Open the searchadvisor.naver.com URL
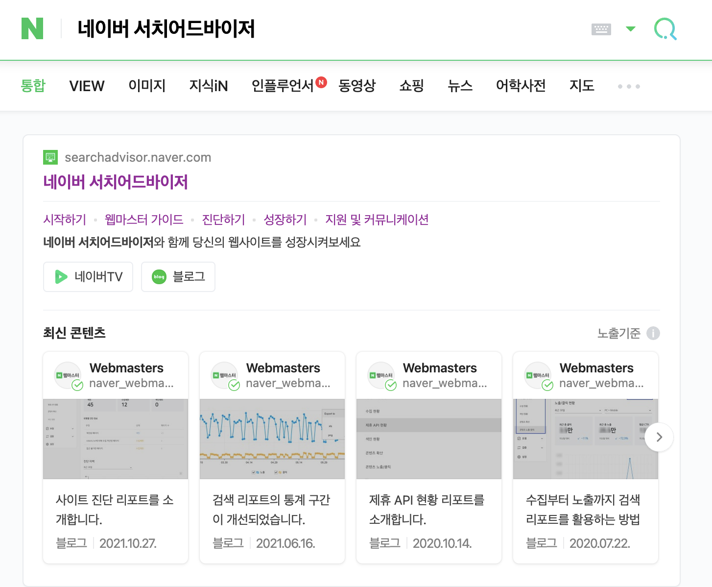The height and width of the screenshot is (587, 712). click(x=138, y=157)
